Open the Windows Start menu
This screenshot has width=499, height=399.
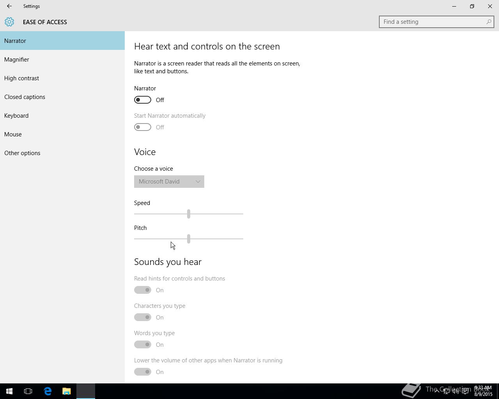[x=9, y=391]
